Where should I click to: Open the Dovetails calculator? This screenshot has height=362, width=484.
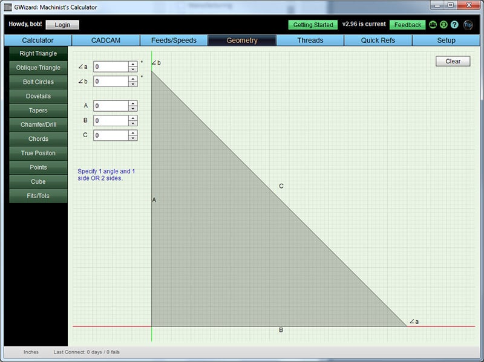pos(38,96)
